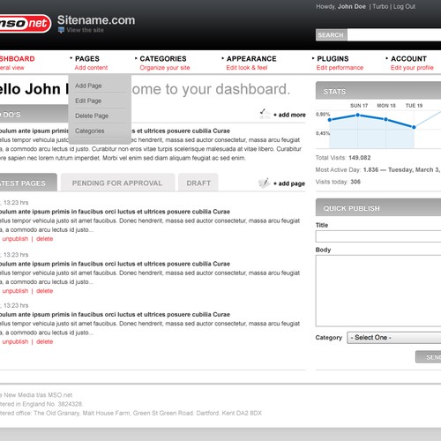Click the MSO net logo

pos(26,24)
